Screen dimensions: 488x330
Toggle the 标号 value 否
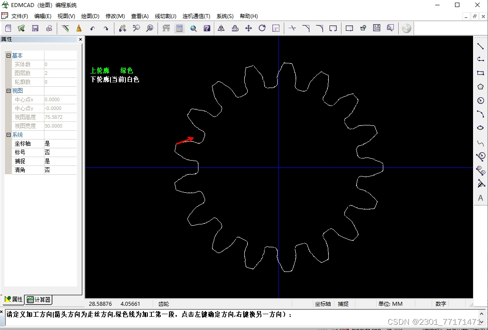point(60,153)
